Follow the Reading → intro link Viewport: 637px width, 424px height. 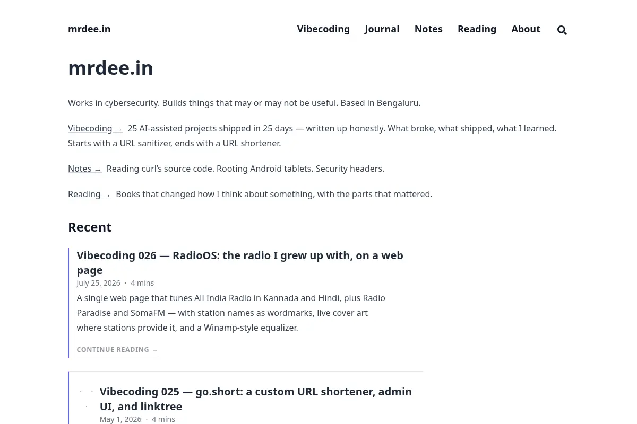(x=89, y=194)
